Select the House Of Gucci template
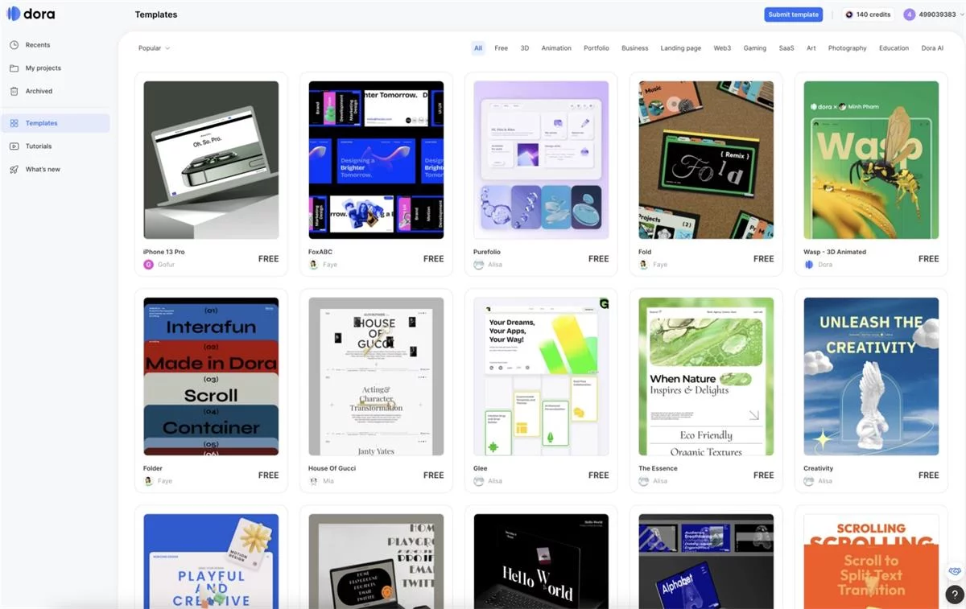Screen dimensions: 966x609 [x=376, y=377]
